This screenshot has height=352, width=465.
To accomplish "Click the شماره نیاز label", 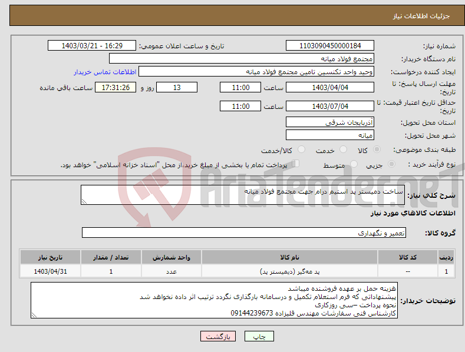I will pos(439,47).
